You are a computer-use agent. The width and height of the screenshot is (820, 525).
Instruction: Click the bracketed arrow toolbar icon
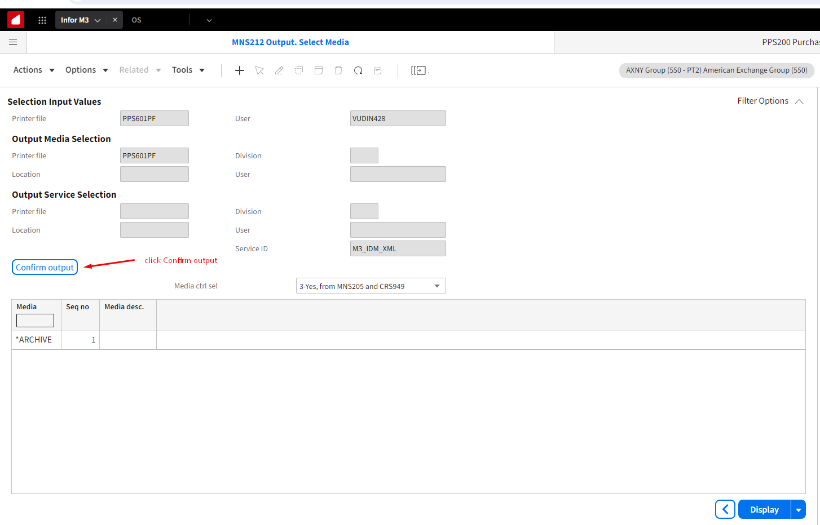[x=419, y=70]
